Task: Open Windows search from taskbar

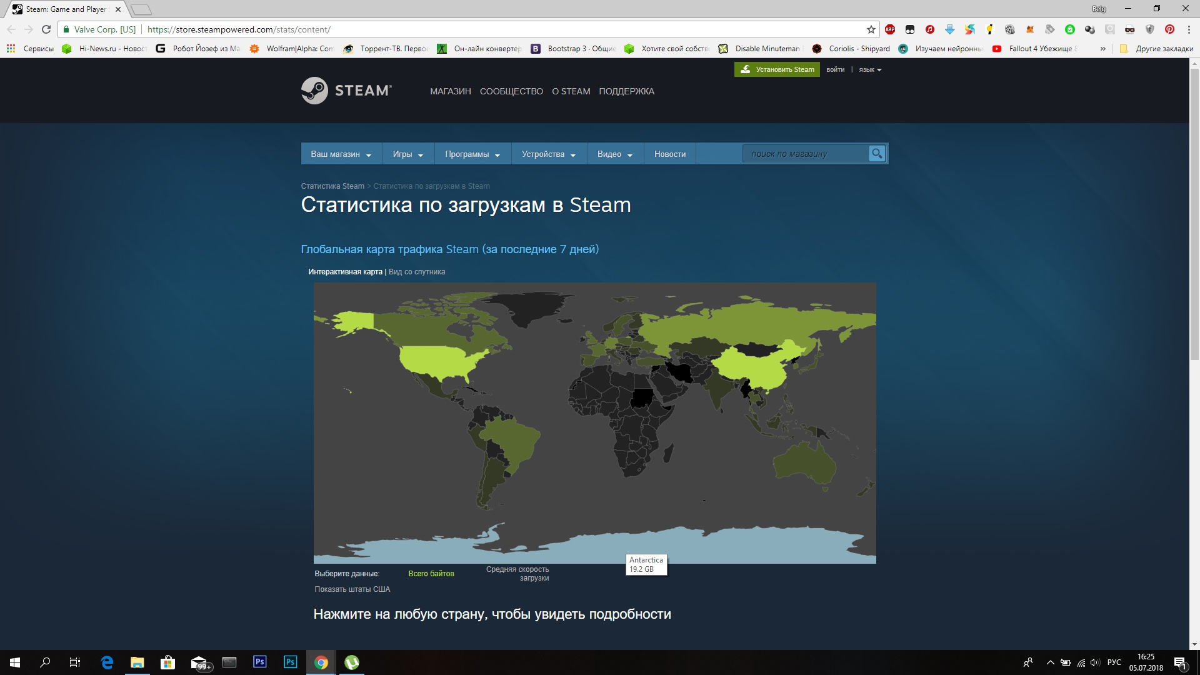Action: 45,662
